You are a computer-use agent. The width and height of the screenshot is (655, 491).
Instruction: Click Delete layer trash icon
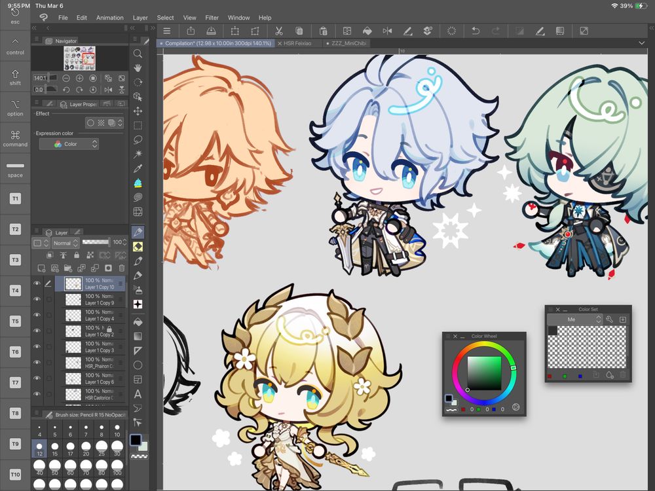click(122, 268)
